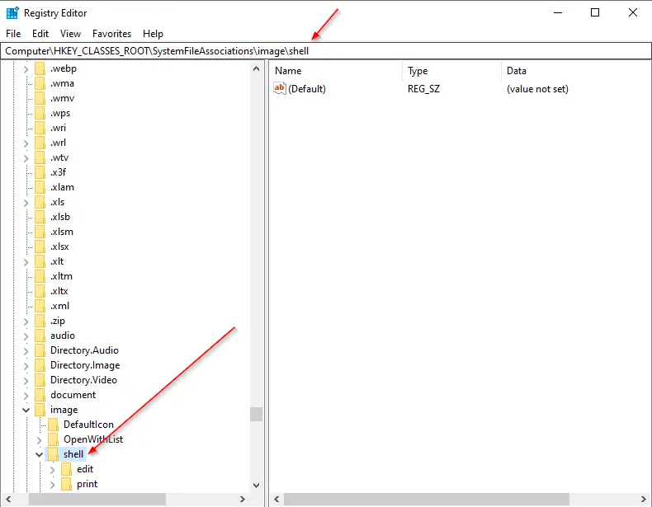Select the .xlam key folder icon
Screen dimensions: 652x507
point(40,187)
